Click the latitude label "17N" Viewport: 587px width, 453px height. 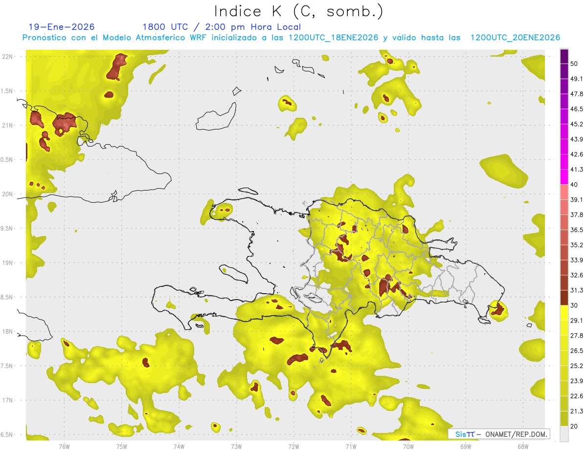point(7,400)
